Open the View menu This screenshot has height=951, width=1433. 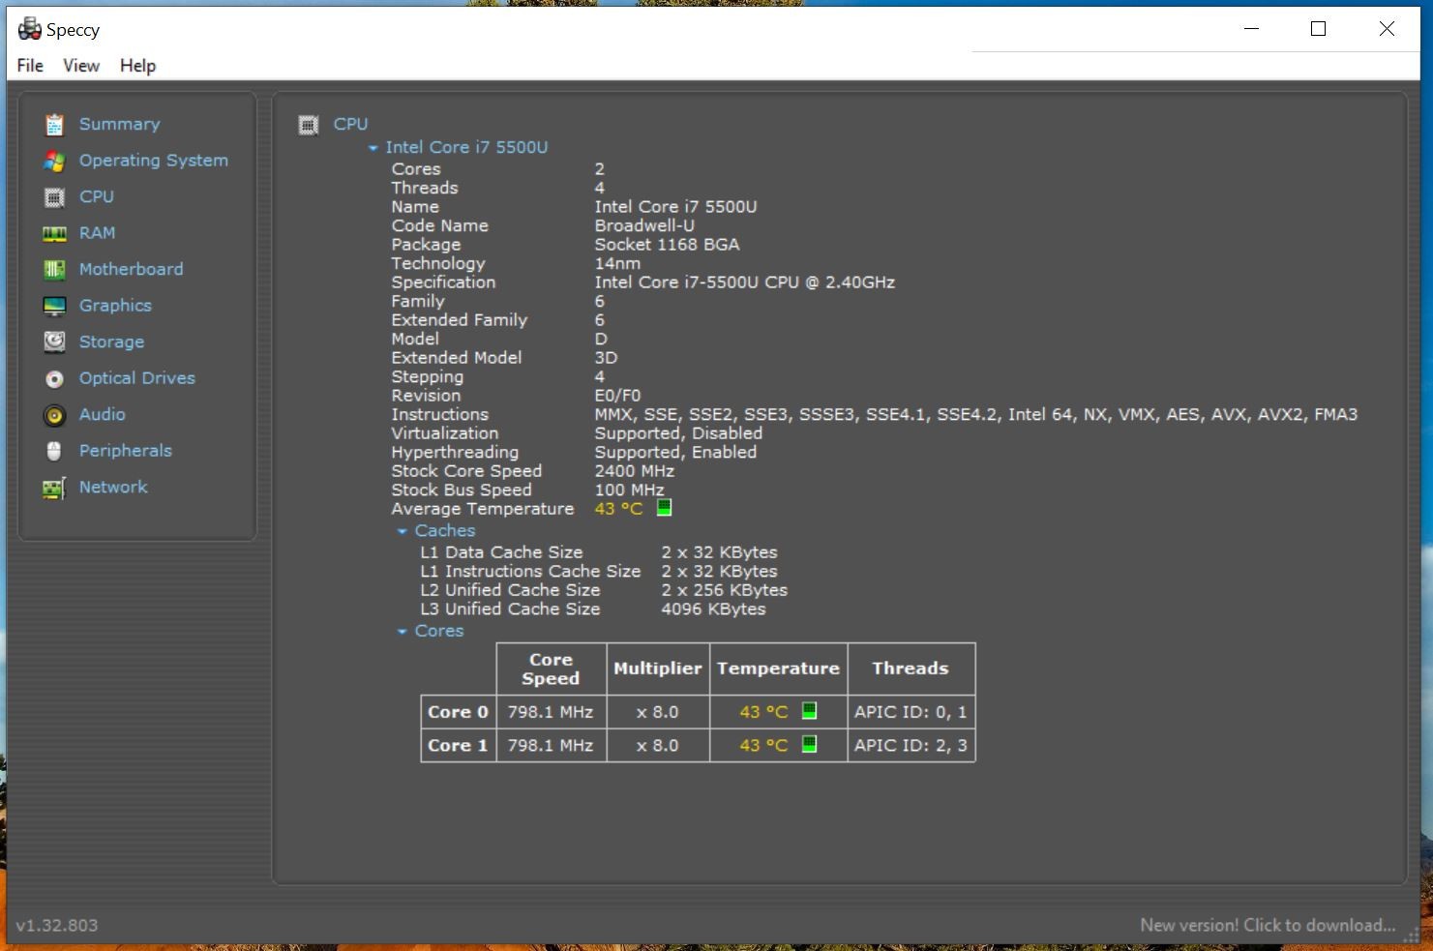coord(81,66)
